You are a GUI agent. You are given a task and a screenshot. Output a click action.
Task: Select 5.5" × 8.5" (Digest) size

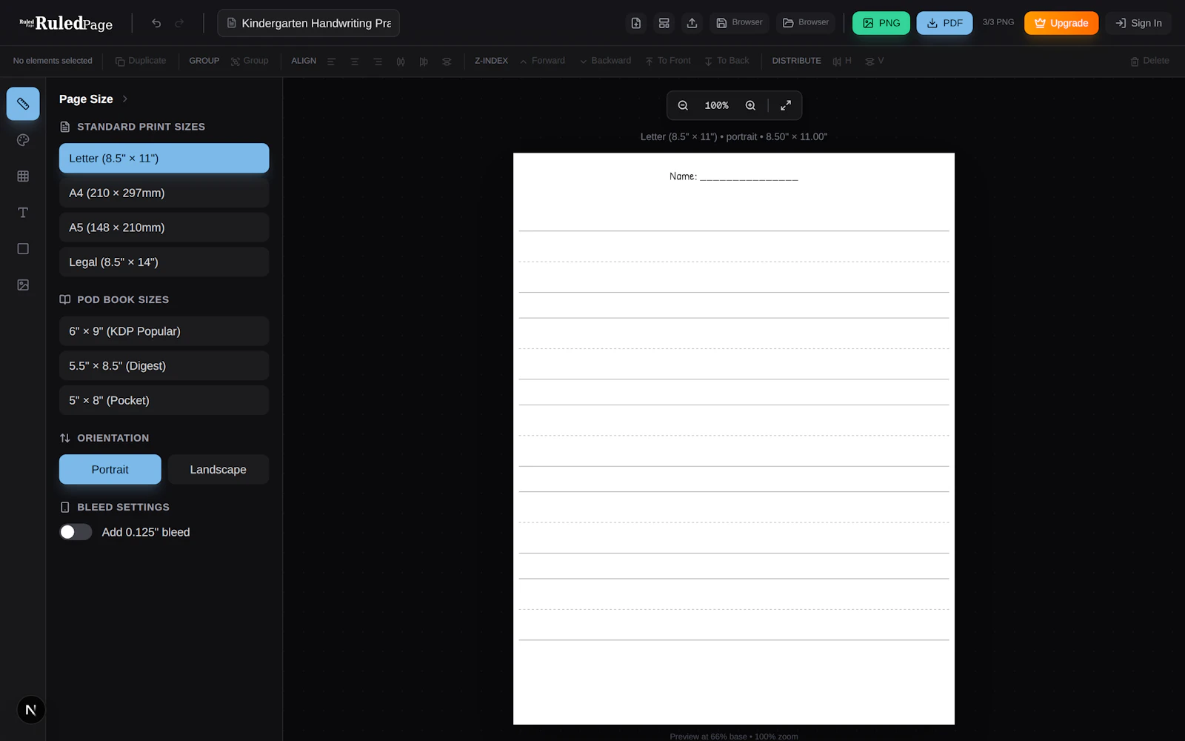click(164, 366)
